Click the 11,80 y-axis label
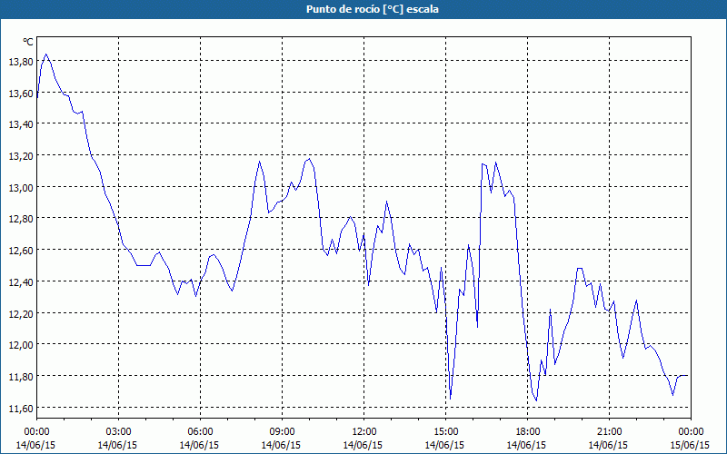 [x=21, y=377]
